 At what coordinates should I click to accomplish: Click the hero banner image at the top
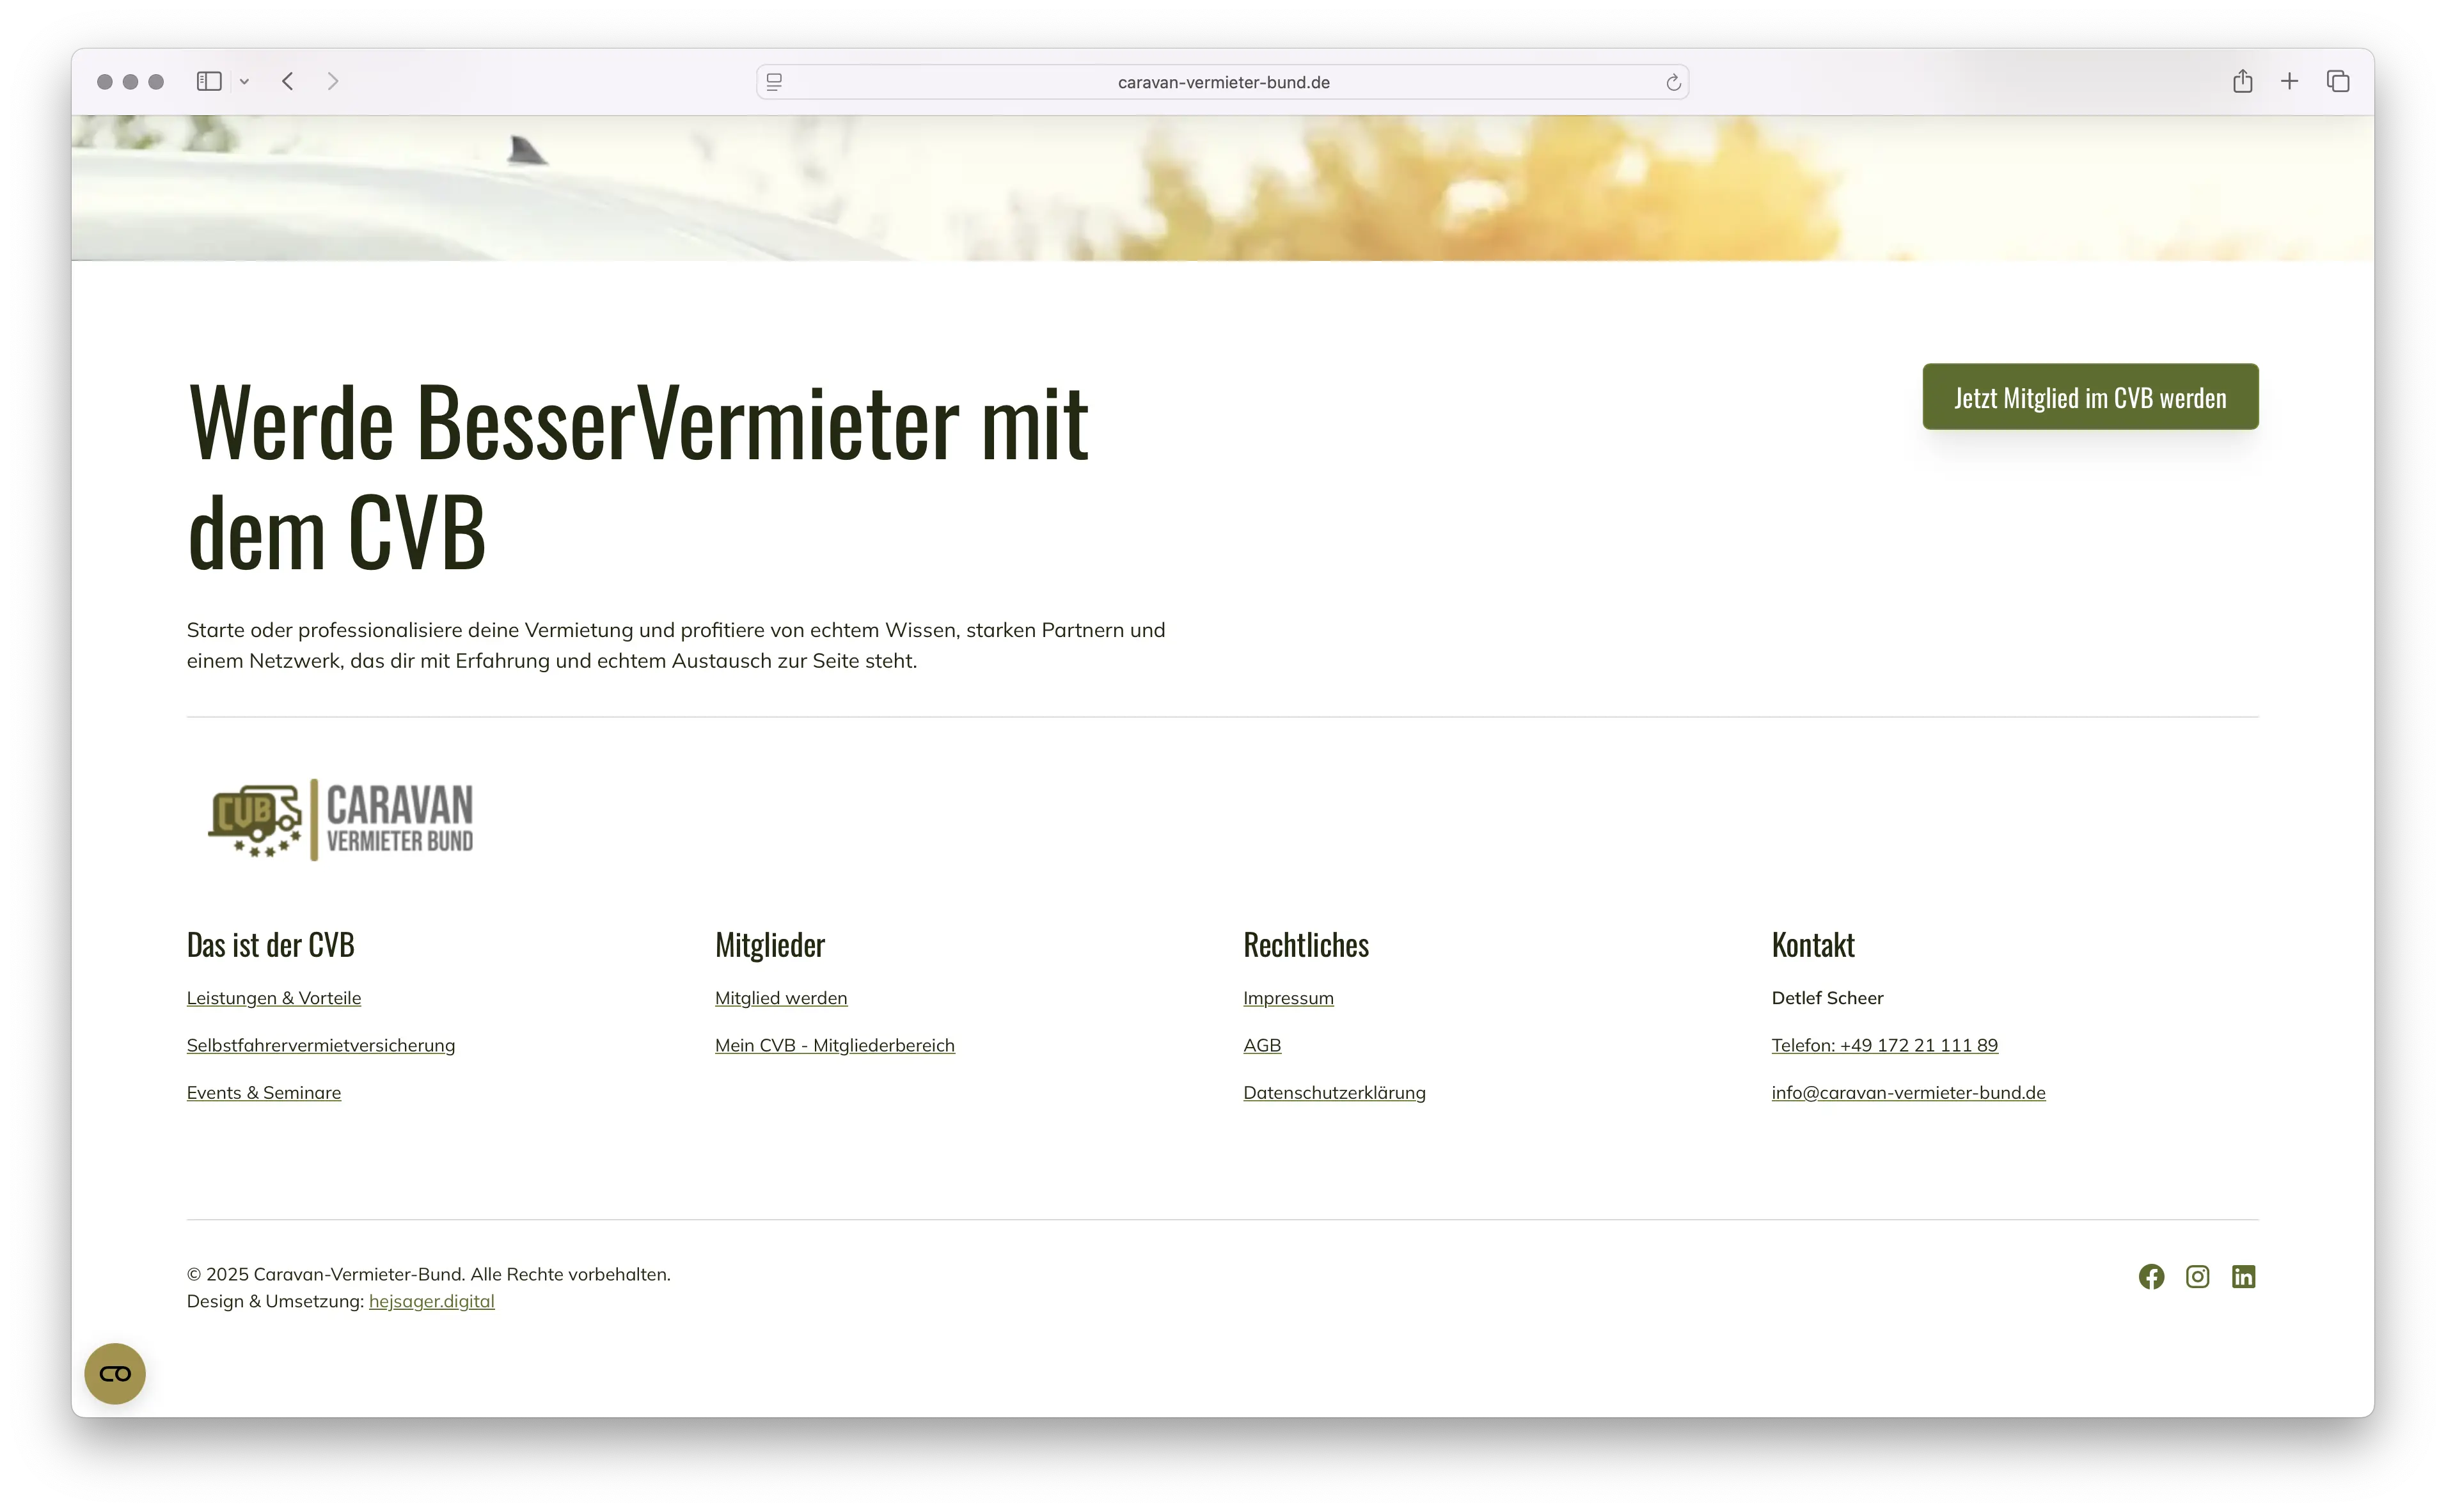[1222, 188]
